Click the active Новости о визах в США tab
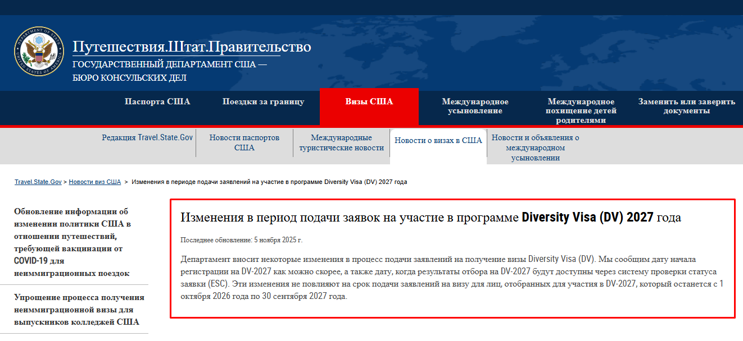743x341 pixels. [x=438, y=141]
